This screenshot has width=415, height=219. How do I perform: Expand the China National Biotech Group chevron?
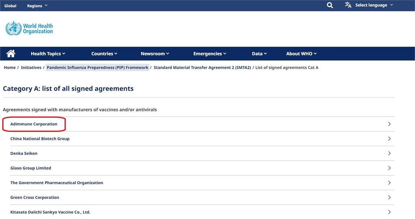click(x=389, y=138)
